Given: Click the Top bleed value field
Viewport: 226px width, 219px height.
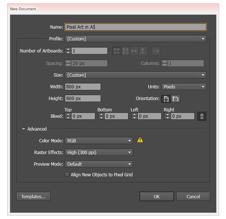Looking at the screenshot, I should (83, 116).
